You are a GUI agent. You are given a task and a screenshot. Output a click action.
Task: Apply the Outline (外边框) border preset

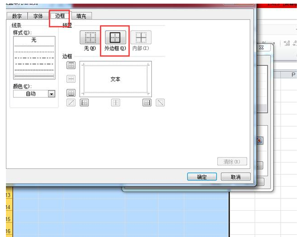[115, 37]
